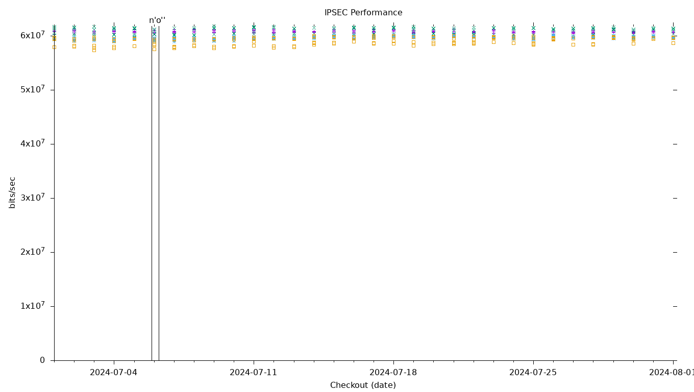Click the x-axis label Checkout (date)
Image resolution: width=694 pixels, height=392 pixels.
tap(363, 385)
